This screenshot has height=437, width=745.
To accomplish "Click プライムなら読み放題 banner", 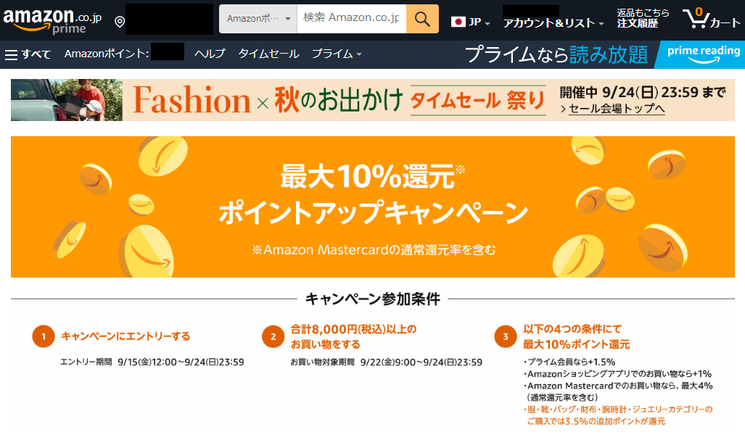I will [x=556, y=54].
